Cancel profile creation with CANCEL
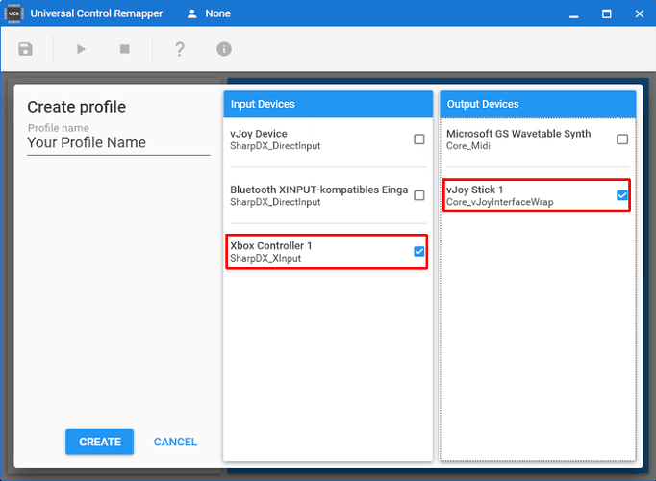 (x=175, y=442)
